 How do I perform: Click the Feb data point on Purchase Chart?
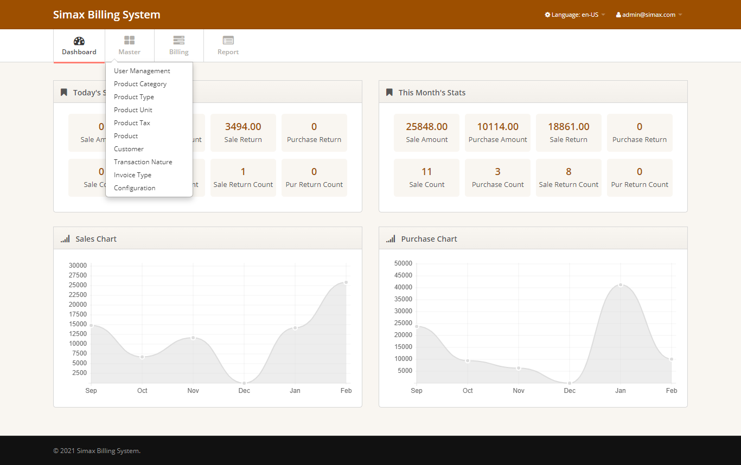[672, 359]
